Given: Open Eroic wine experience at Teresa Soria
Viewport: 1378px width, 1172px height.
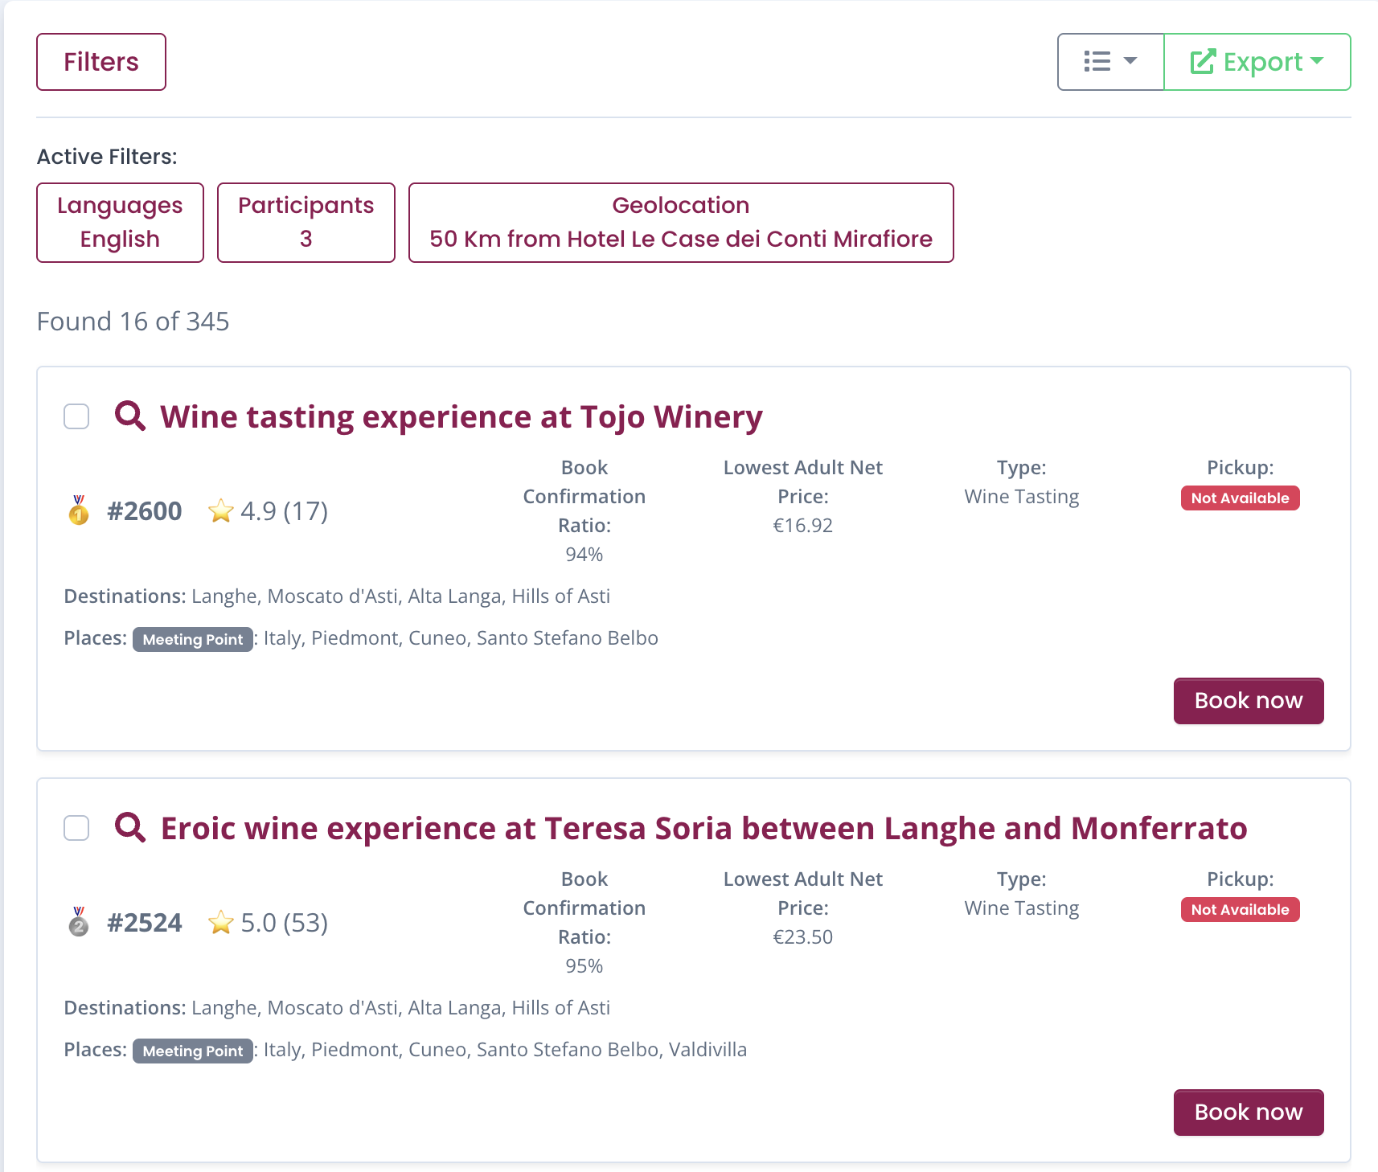Looking at the screenshot, I should pyautogui.click(x=703, y=829).
